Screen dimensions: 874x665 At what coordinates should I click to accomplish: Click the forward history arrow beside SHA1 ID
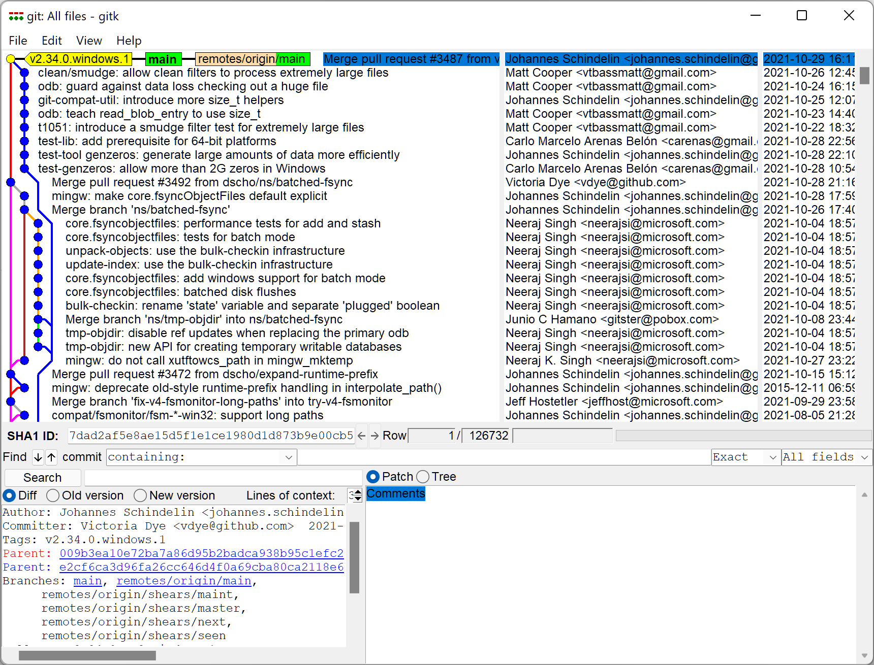pyautogui.click(x=375, y=436)
